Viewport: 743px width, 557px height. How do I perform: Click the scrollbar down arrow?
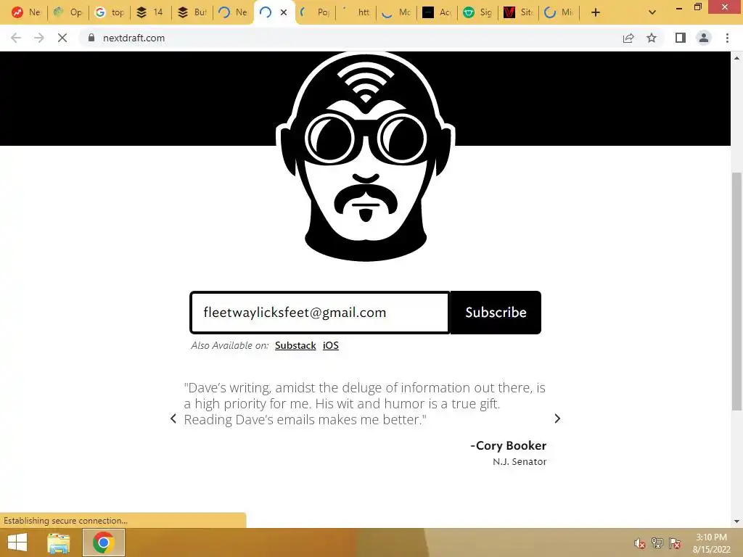(737, 521)
